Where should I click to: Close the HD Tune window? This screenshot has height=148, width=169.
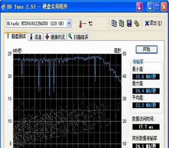(164, 6)
